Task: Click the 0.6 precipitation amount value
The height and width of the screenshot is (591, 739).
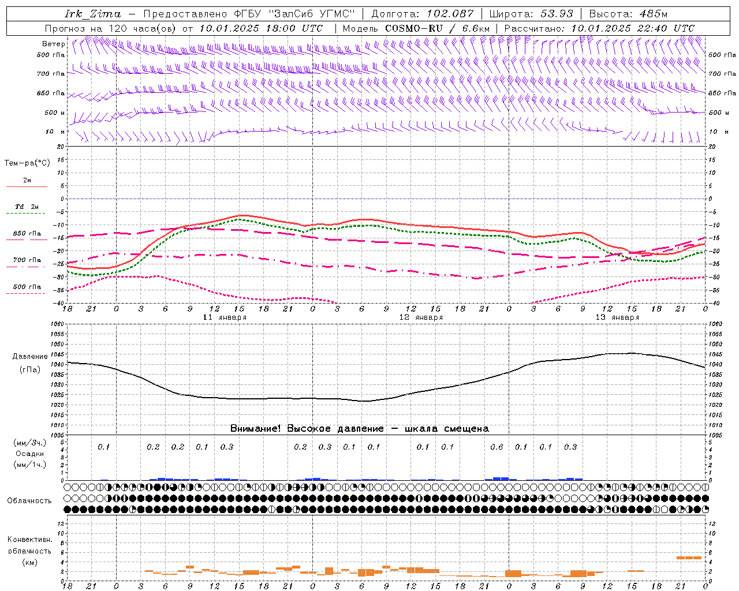Action: click(497, 447)
